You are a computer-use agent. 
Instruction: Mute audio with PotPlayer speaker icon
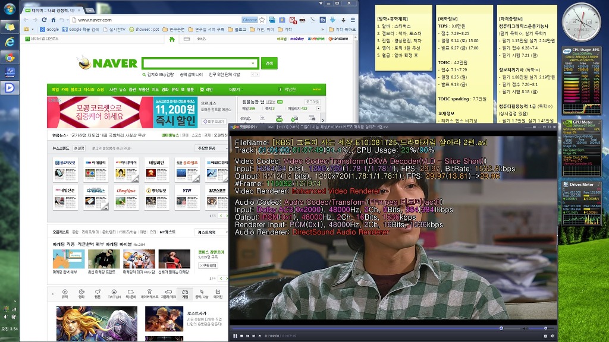pyautogui.click(x=525, y=328)
